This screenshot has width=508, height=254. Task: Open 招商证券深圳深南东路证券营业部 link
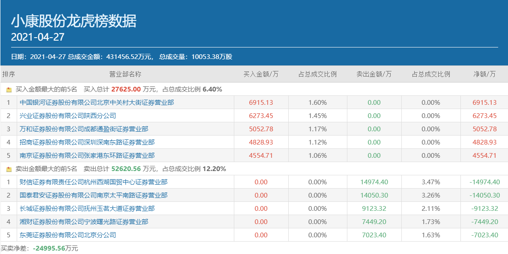[x=87, y=142]
